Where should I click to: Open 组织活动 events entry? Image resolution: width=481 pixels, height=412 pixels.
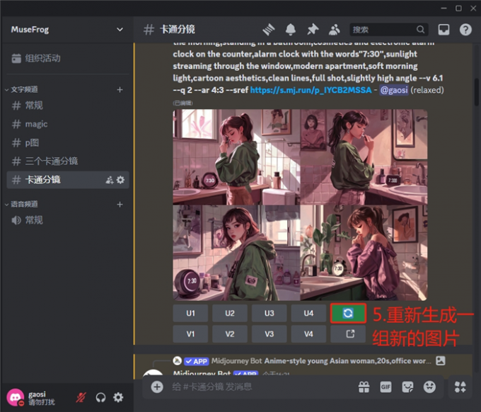coord(67,58)
